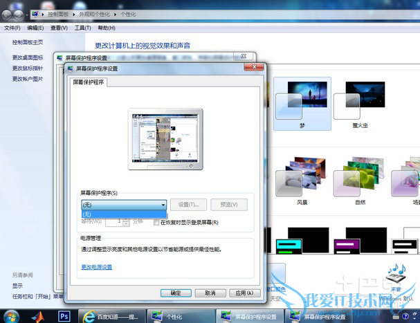Close the back 屏幕保护程序设置 dialog window
Image resolution: width=420 pixels, height=323 pixels.
[244, 56]
